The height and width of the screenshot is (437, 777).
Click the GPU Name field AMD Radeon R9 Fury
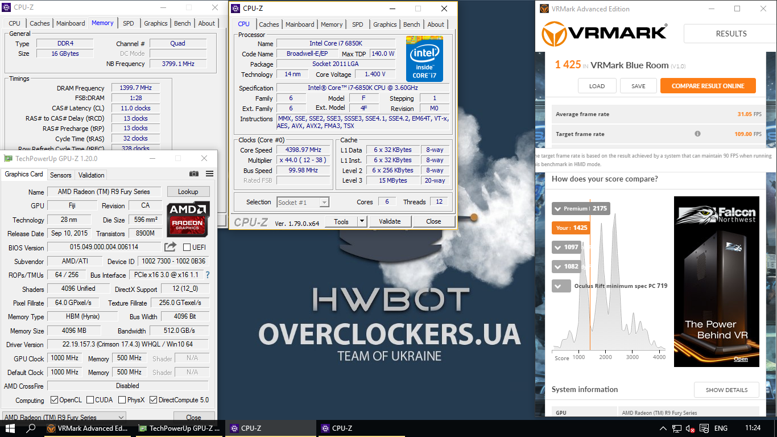104,192
